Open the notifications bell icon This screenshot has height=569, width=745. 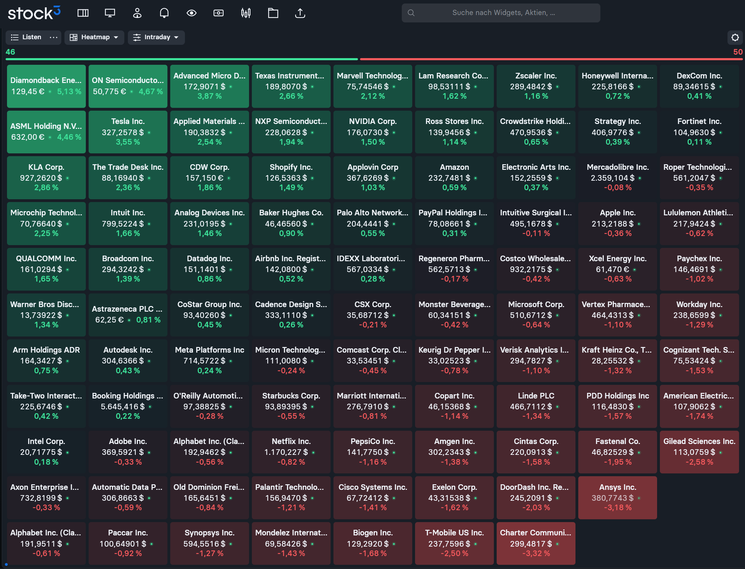click(164, 13)
